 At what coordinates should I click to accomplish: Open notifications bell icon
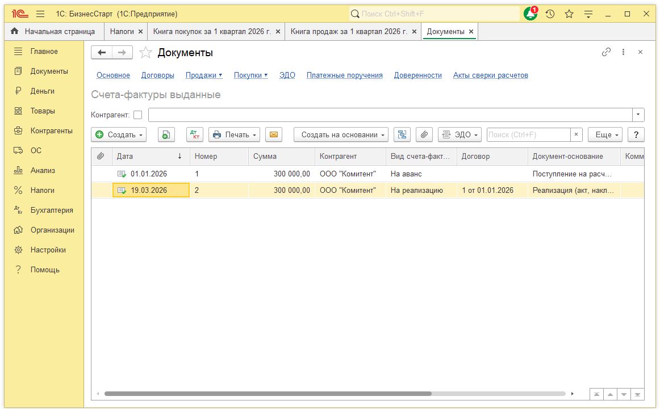(530, 14)
